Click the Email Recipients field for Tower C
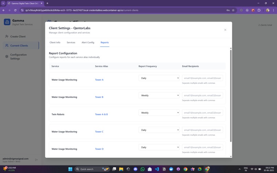Screen dimensions: 277x173 point(202,130)
